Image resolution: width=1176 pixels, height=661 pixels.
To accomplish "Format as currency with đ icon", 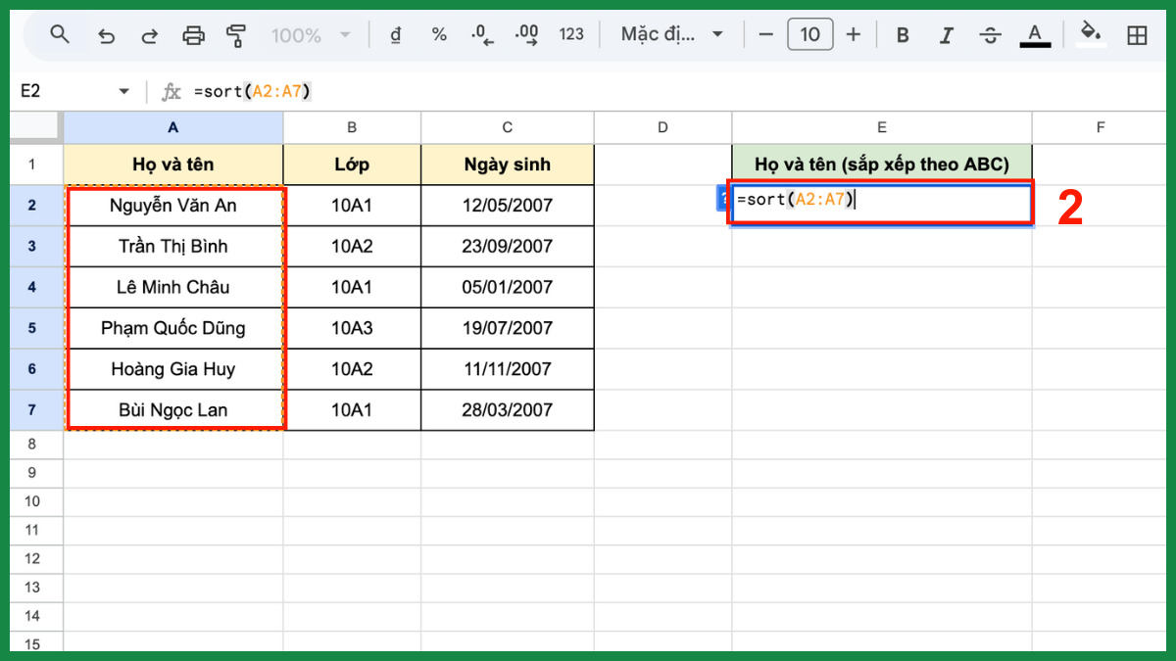I will tap(396, 35).
